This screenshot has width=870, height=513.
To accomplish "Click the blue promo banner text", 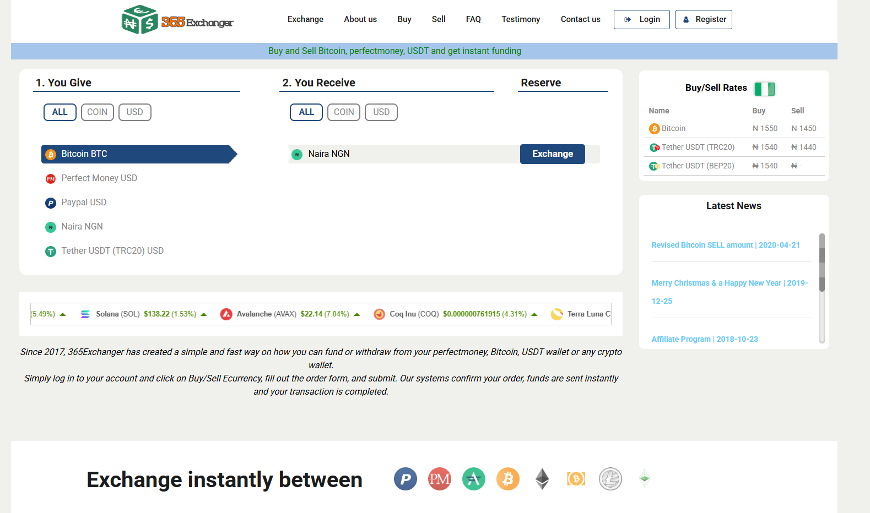I will click(395, 51).
